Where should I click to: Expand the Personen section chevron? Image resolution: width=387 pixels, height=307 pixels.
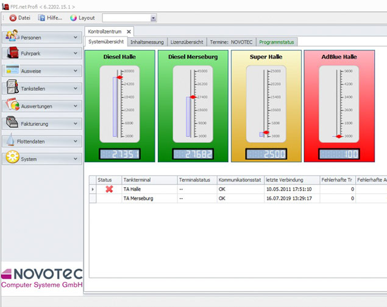(76, 37)
